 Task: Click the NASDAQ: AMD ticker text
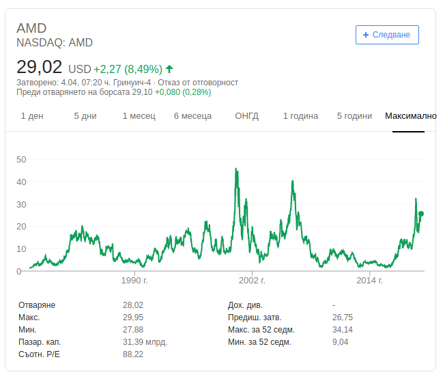pos(55,42)
